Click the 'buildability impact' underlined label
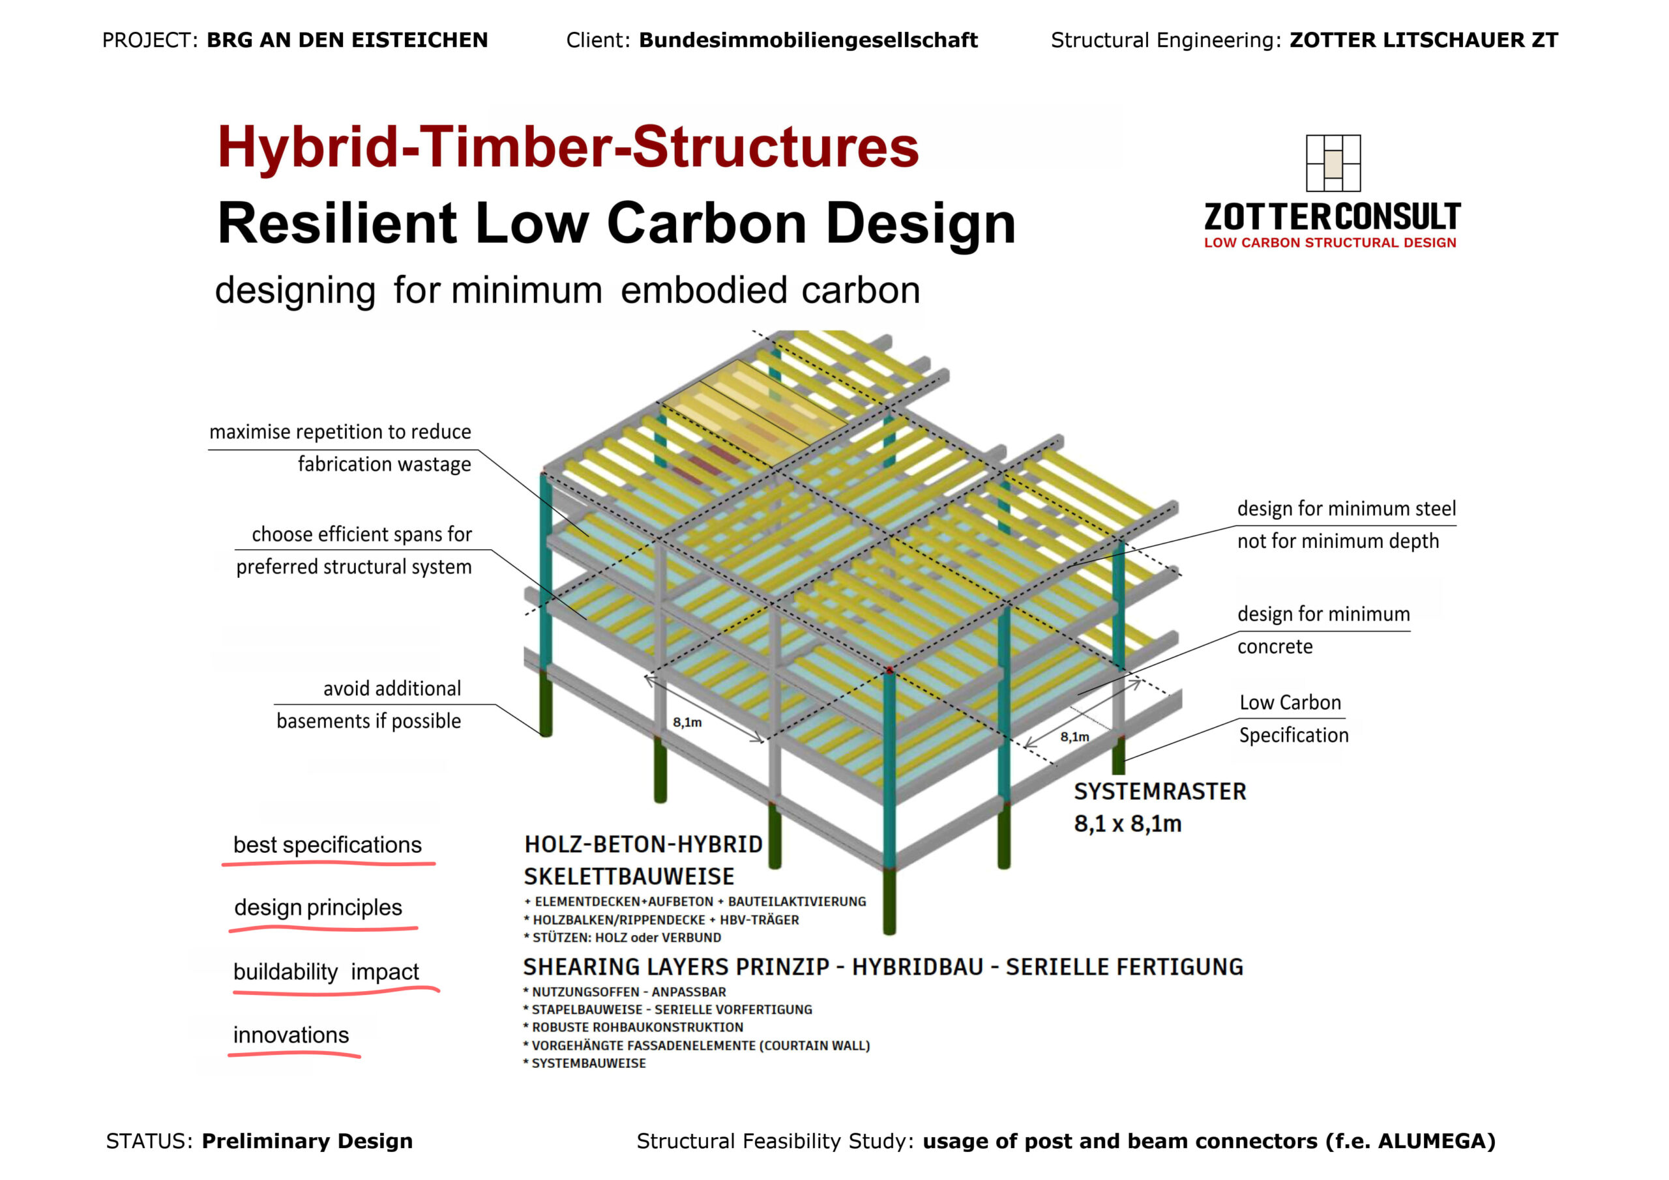 326,971
